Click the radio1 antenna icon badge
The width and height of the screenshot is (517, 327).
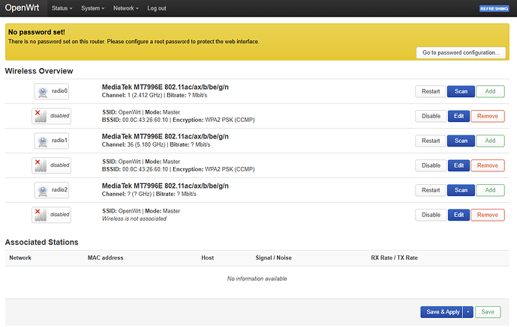[52, 141]
